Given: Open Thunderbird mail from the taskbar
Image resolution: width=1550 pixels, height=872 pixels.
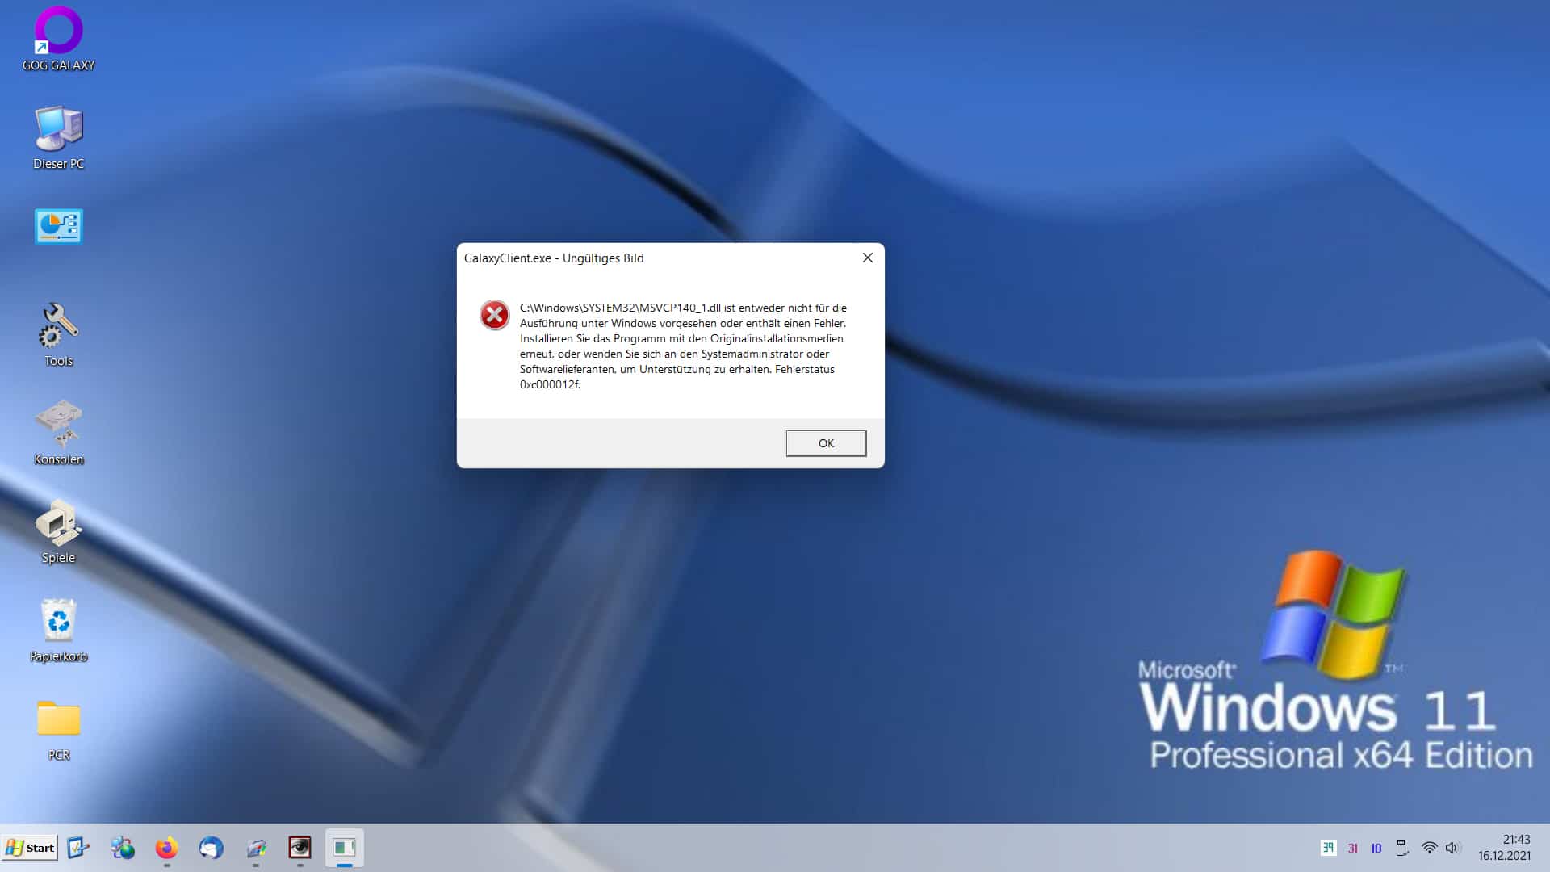Looking at the screenshot, I should click(x=212, y=848).
